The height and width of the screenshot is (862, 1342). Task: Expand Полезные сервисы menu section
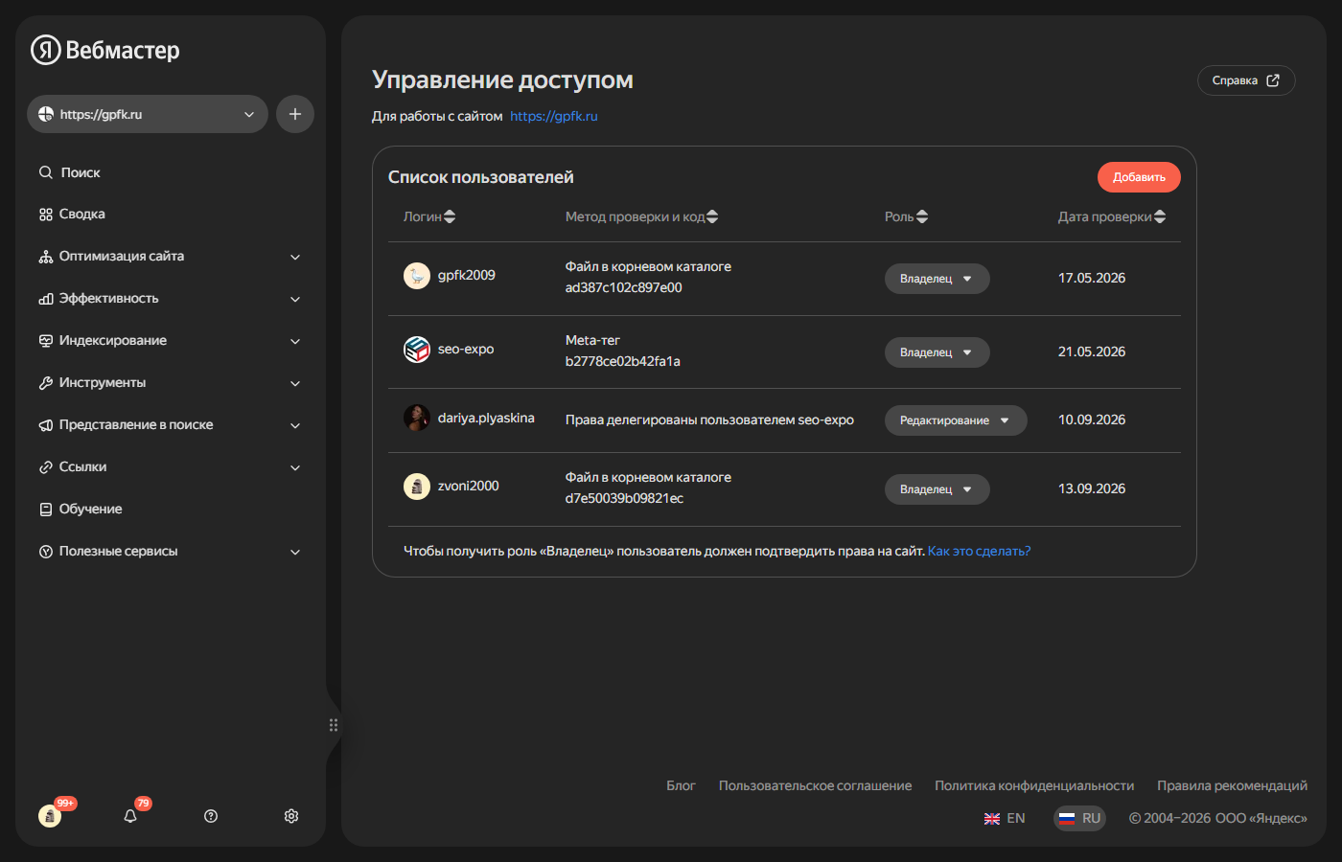pos(171,552)
